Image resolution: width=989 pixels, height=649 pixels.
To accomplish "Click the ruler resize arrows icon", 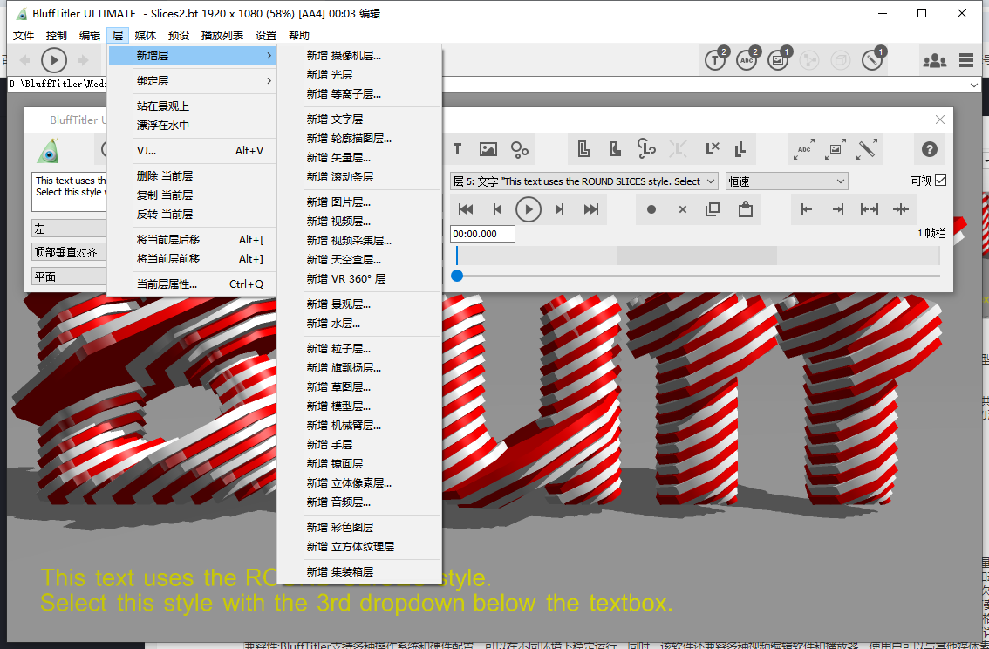I will (x=867, y=149).
